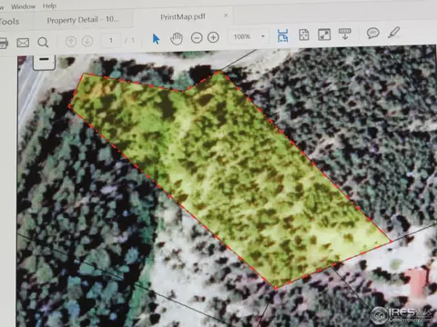Add a comment bubble note

[x=372, y=33]
